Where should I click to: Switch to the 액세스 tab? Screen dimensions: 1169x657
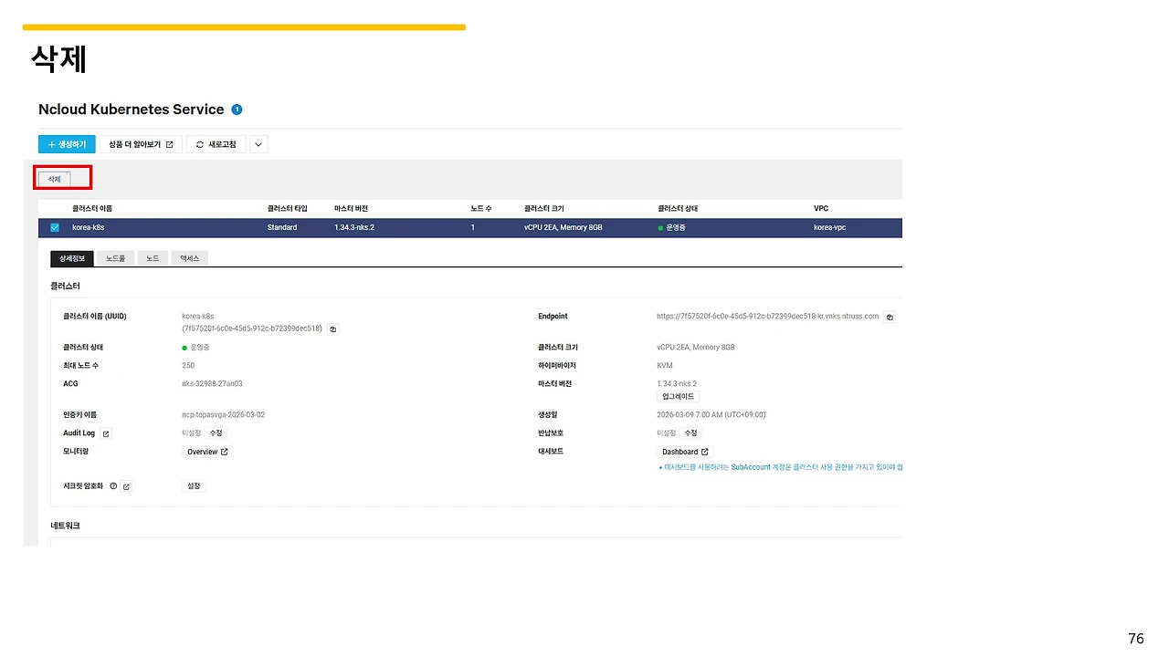point(189,258)
